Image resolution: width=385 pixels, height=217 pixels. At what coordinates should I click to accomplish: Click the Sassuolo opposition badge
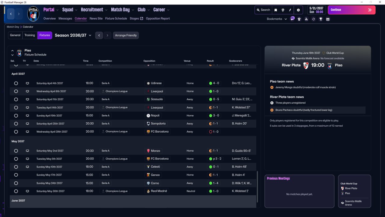pyautogui.click(x=148, y=99)
